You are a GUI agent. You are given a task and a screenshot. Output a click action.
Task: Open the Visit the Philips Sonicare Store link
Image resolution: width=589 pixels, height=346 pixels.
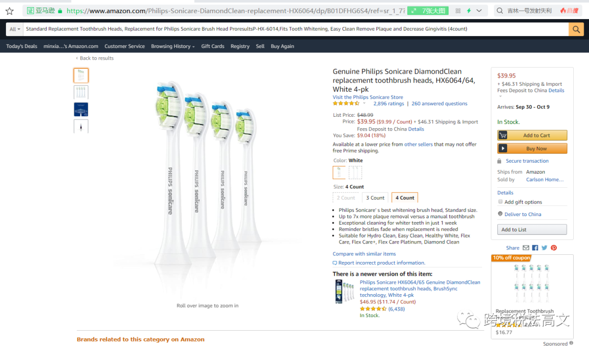(x=368, y=97)
